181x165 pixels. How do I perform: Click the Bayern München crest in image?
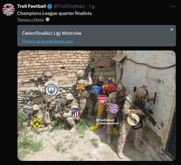tap(114, 109)
